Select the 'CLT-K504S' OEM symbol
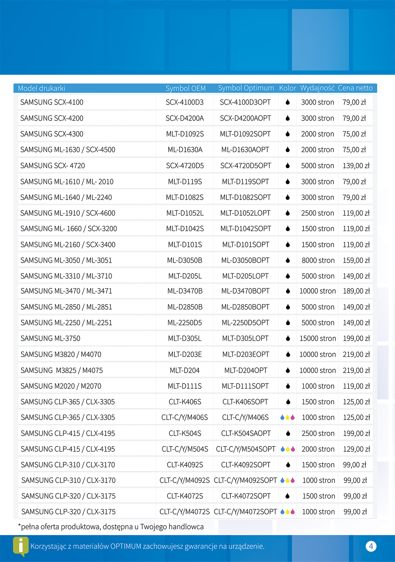 coord(185,433)
